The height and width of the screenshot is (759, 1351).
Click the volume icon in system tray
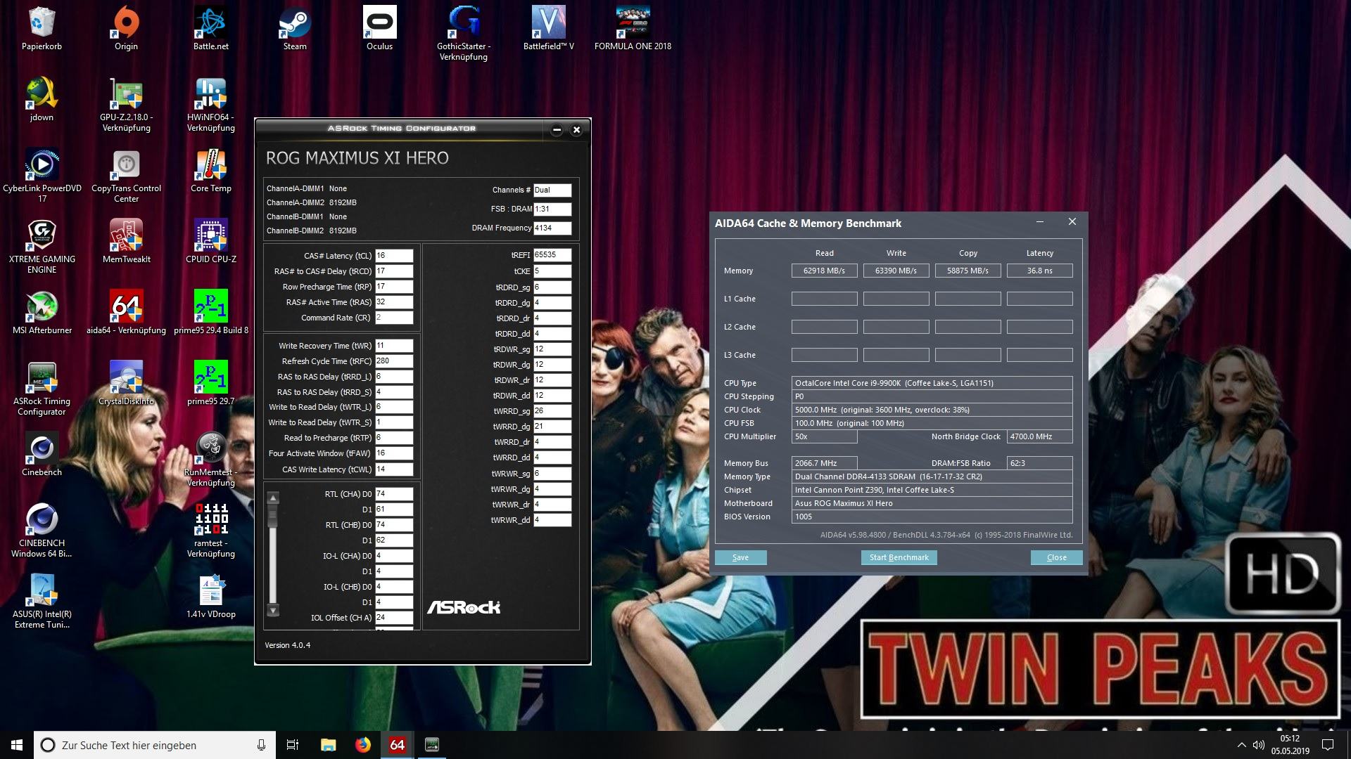click(1259, 745)
